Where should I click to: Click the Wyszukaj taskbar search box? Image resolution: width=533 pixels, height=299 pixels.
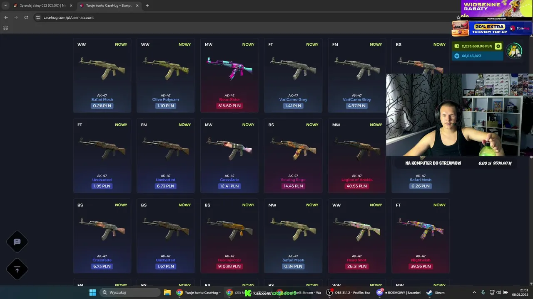point(130,292)
